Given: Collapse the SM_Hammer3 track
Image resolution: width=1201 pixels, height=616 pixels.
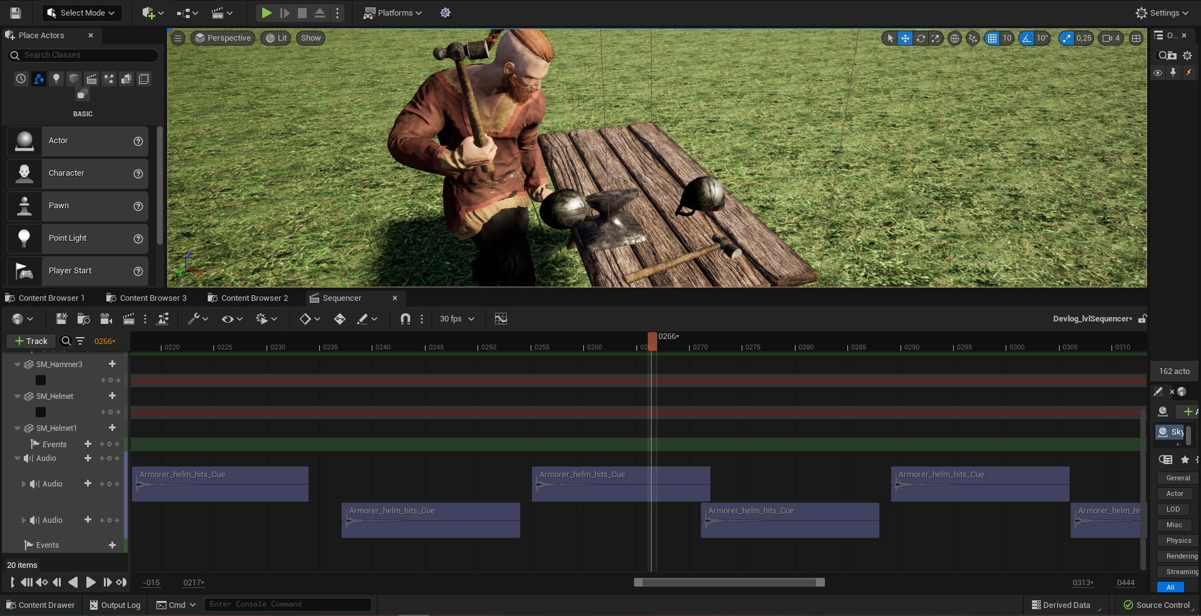Looking at the screenshot, I should [18, 364].
